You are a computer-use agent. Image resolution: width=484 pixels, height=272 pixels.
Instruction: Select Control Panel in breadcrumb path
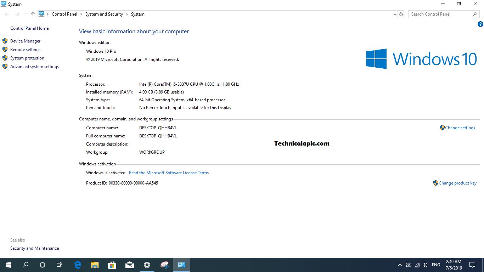[64, 14]
